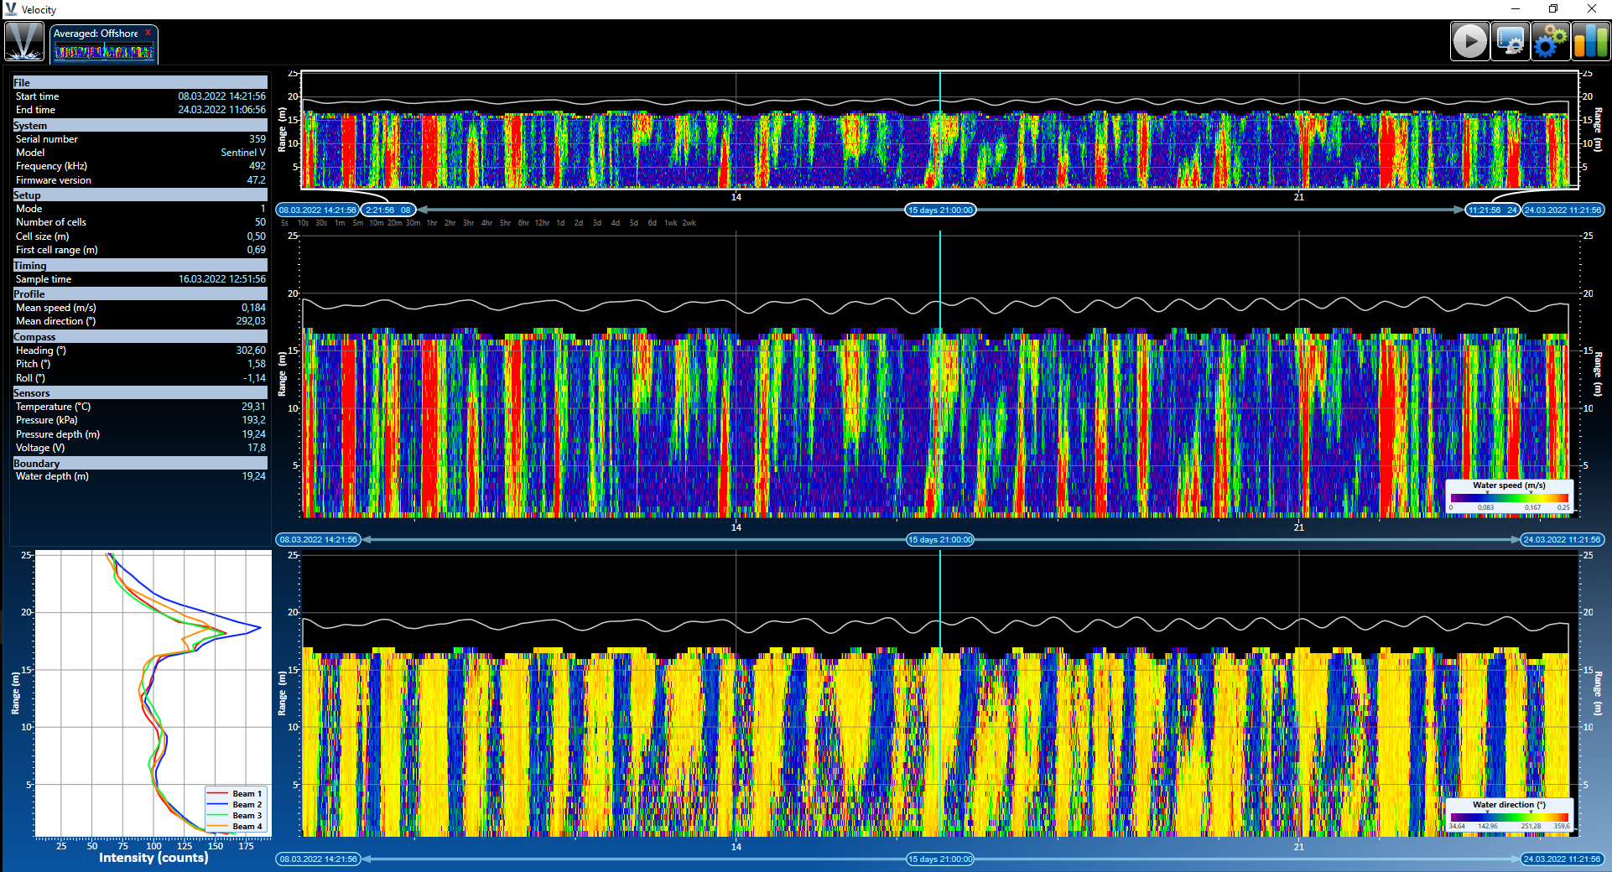Click the bar chart statistics icon

(1590, 41)
